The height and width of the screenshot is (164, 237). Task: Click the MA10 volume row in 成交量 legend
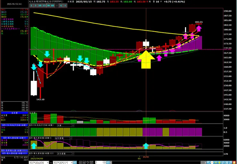point(14,120)
